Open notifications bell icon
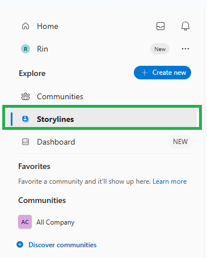This screenshot has height=258, width=207. coord(185,26)
